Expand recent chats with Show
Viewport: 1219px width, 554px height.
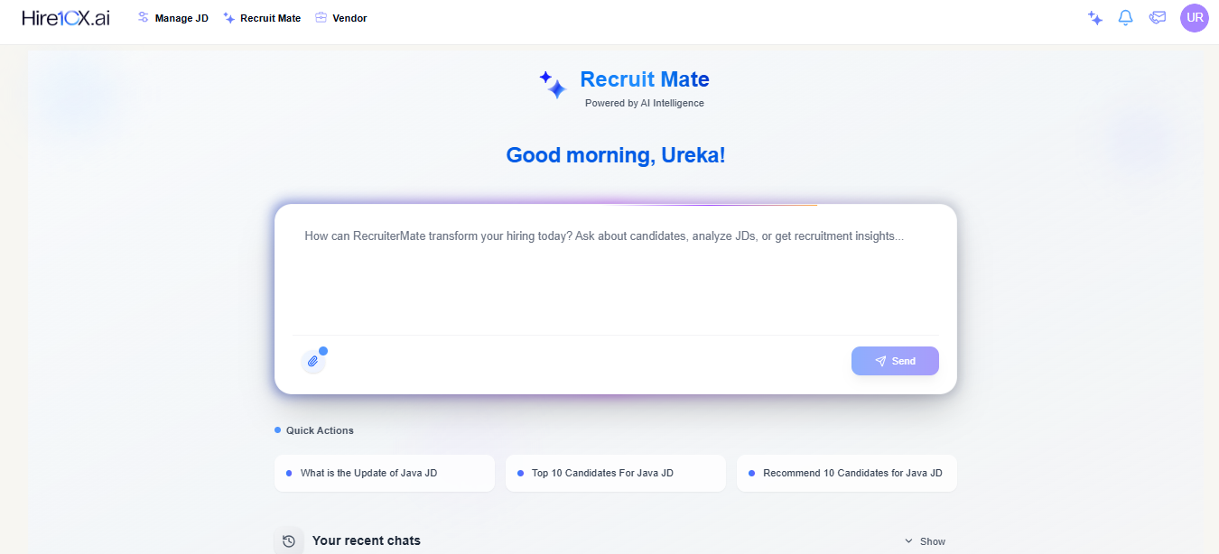tap(926, 541)
